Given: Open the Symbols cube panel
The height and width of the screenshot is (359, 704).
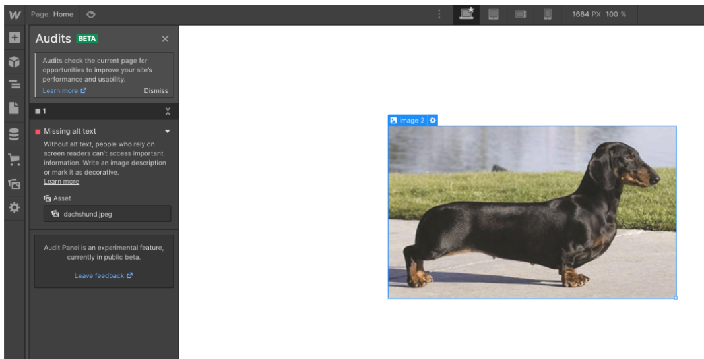Looking at the screenshot, I should [x=15, y=62].
